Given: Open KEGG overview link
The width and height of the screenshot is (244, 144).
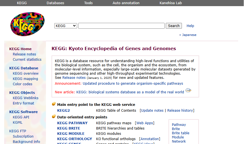Looking at the screenshot, I should (26, 73).
